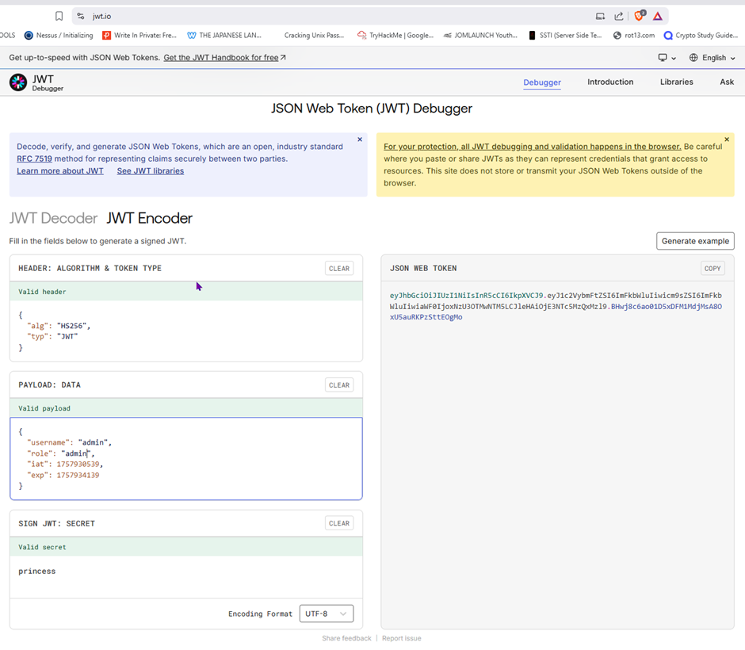The height and width of the screenshot is (650, 745).
Task: Open the Introduction nav item
Action: [610, 82]
